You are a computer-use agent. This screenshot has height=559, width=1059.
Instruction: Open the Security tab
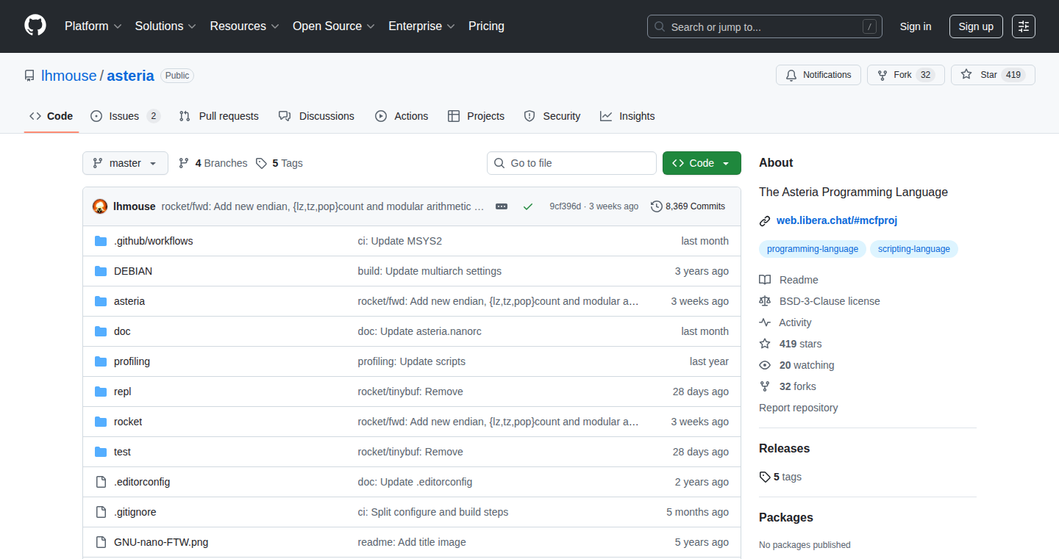(x=552, y=116)
